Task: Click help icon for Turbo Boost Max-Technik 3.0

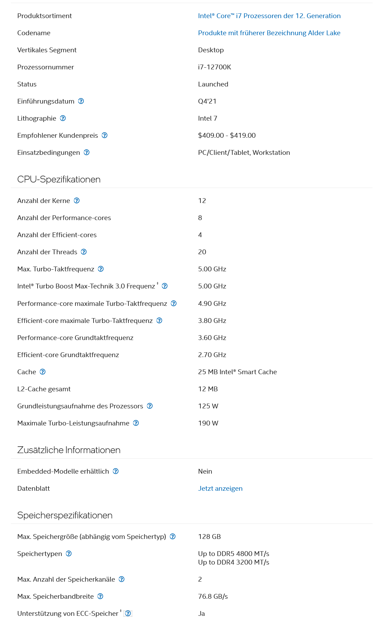Action: click(165, 286)
